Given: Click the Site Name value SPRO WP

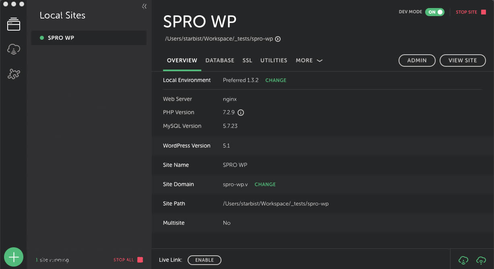Looking at the screenshot, I should click(x=235, y=165).
